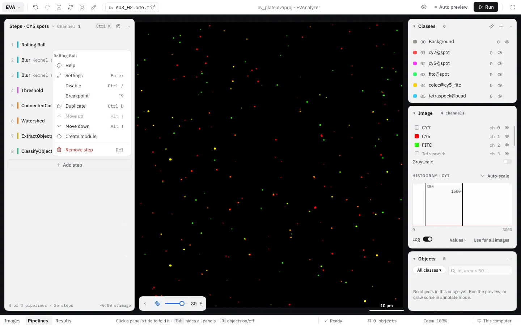The width and height of the screenshot is (521, 326).
Task: Click the overlay opacity slider handle
Action: pyautogui.click(x=182, y=304)
